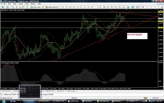The image size is (164, 103).
Task: Open the Window menu
Action: (x=33, y=4)
